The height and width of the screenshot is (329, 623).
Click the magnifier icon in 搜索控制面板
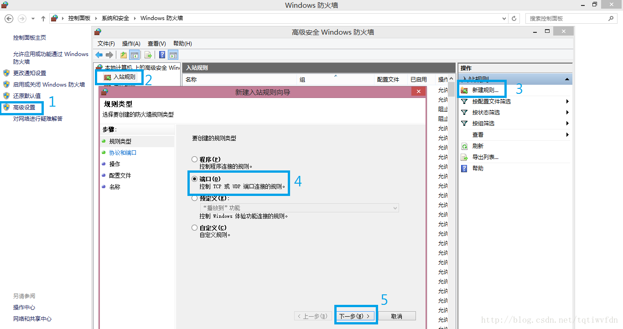pyautogui.click(x=612, y=18)
